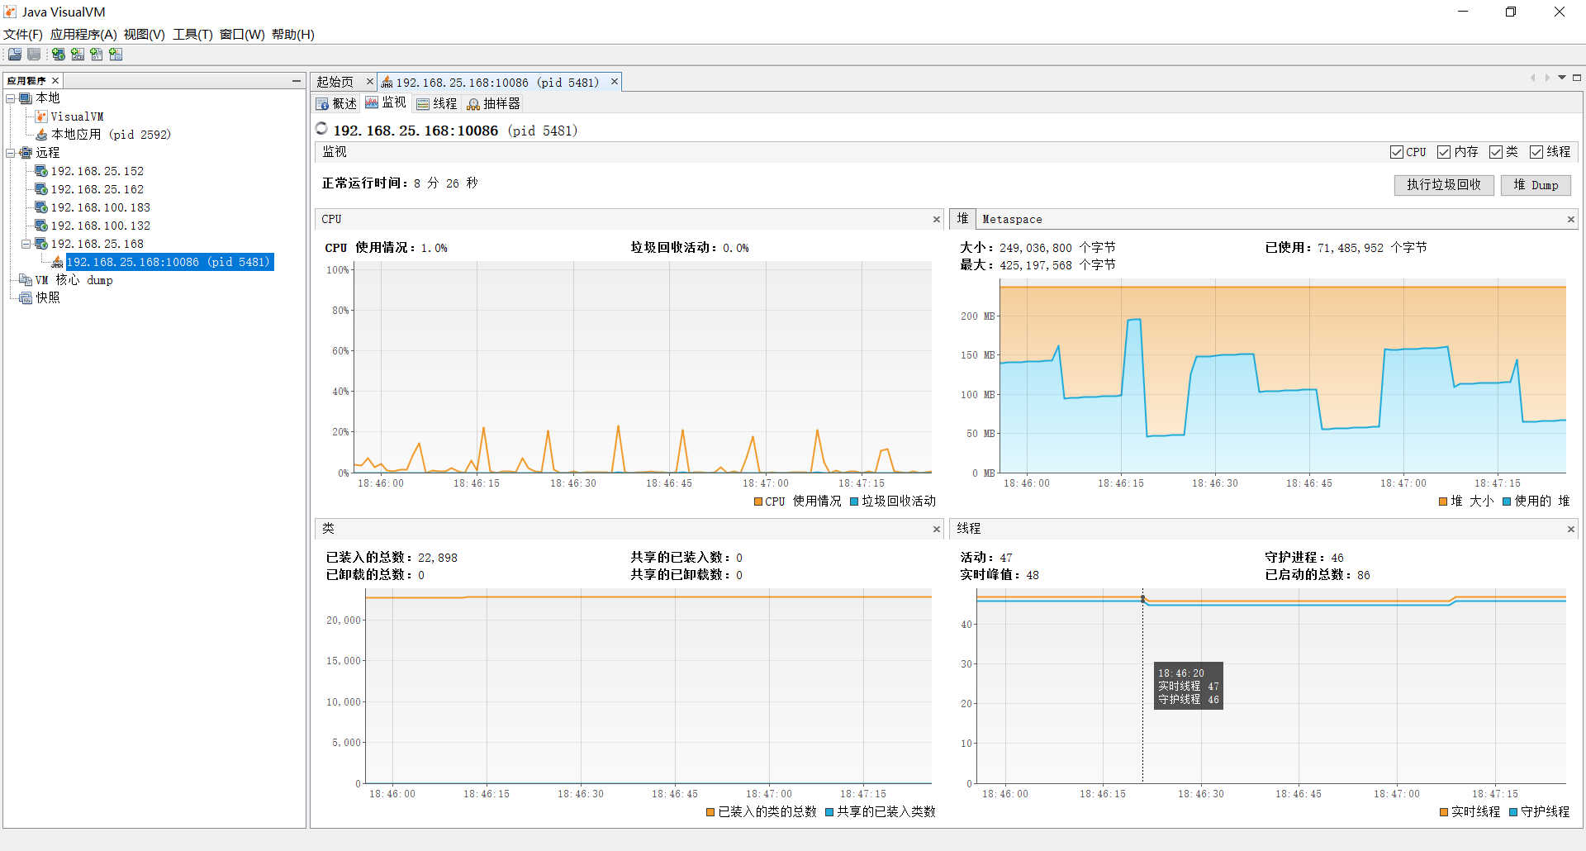This screenshot has height=851, width=1586.
Task: Click the 概述 tab icon
Action: (322, 104)
